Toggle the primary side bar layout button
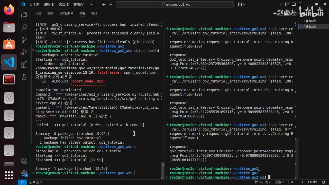This screenshot has height=185, width=329. pos(287,4)
